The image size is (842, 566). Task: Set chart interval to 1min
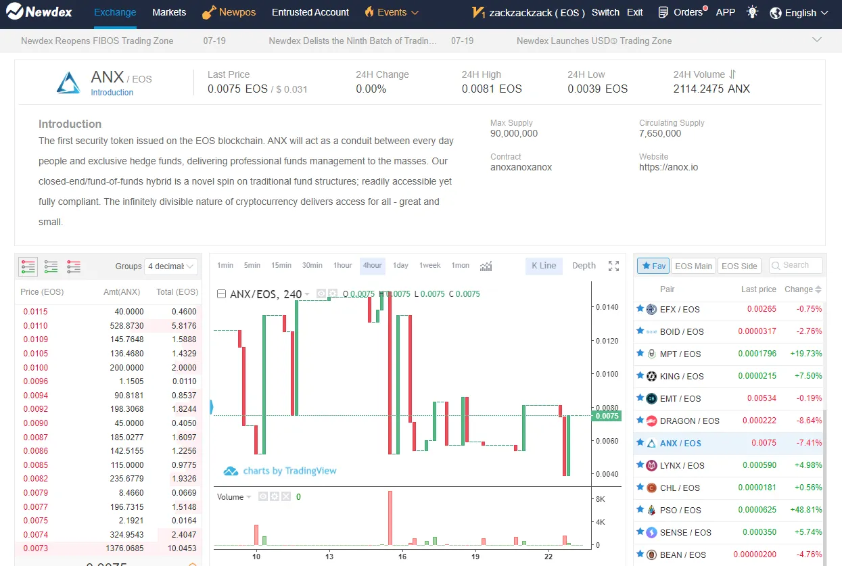(x=225, y=266)
